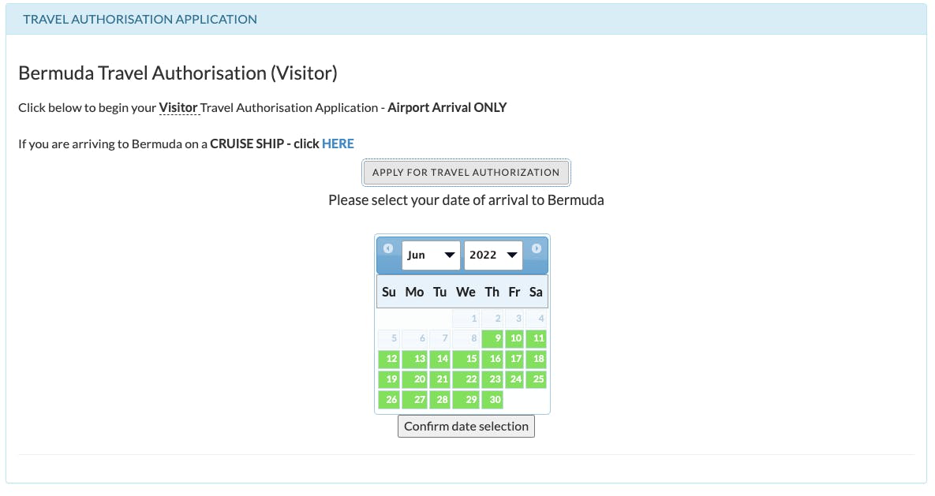The height and width of the screenshot is (496, 935).
Task: Click Apply for Travel Authorization button
Action: [466, 173]
